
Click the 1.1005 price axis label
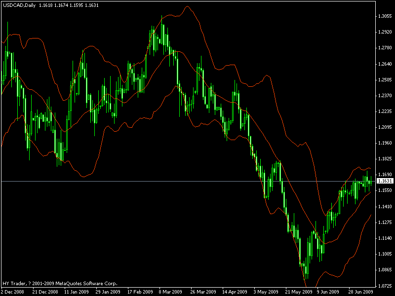click(x=385, y=254)
